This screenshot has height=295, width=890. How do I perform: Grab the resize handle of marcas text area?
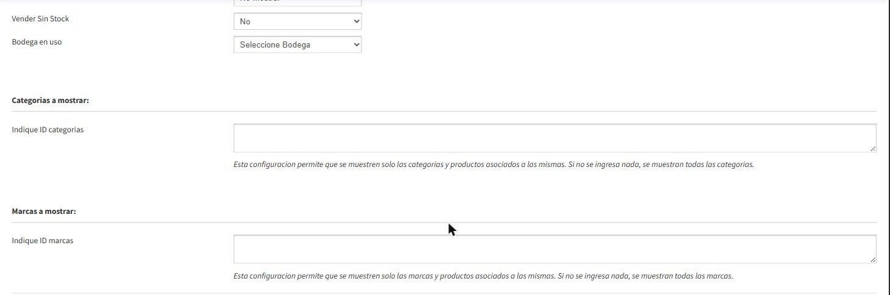pyautogui.click(x=873, y=260)
